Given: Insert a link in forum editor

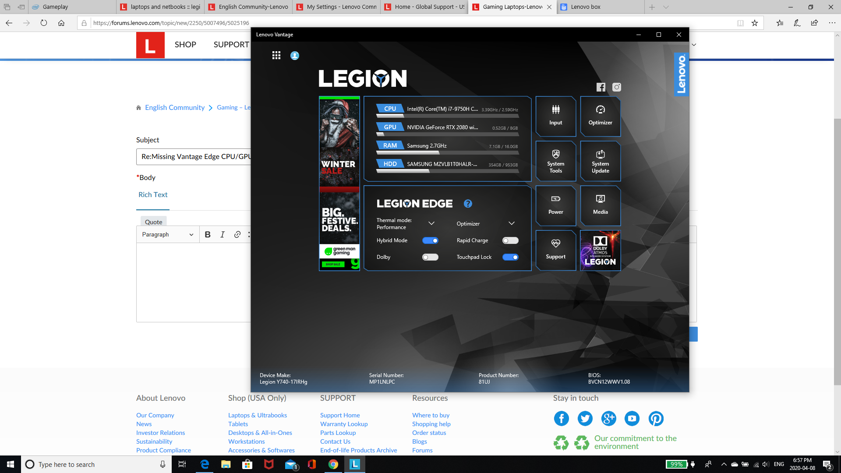Looking at the screenshot, I should click(x=237, y=235).
